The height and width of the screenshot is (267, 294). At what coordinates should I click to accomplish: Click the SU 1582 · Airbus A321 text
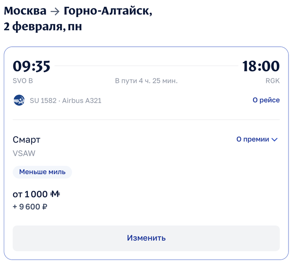[66, 100]
